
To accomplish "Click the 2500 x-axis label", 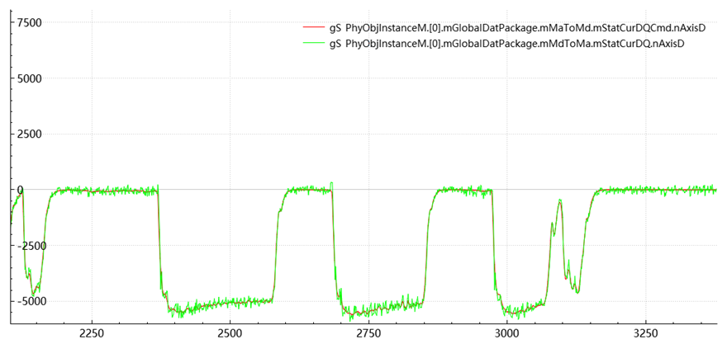I will [230, 335].
